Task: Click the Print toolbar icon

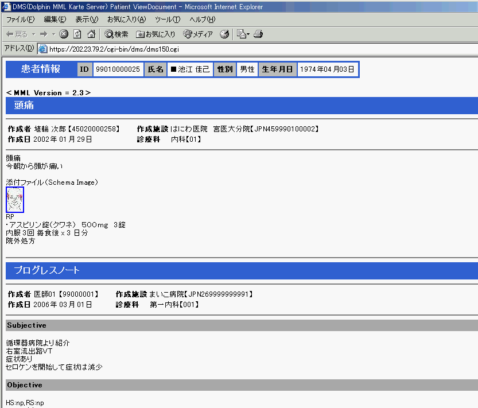Action: 258,34
